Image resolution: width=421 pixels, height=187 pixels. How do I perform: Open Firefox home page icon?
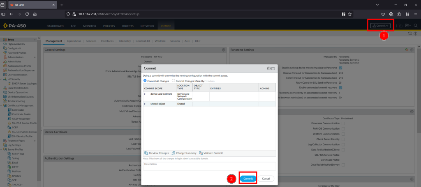(x=35, y=14)
